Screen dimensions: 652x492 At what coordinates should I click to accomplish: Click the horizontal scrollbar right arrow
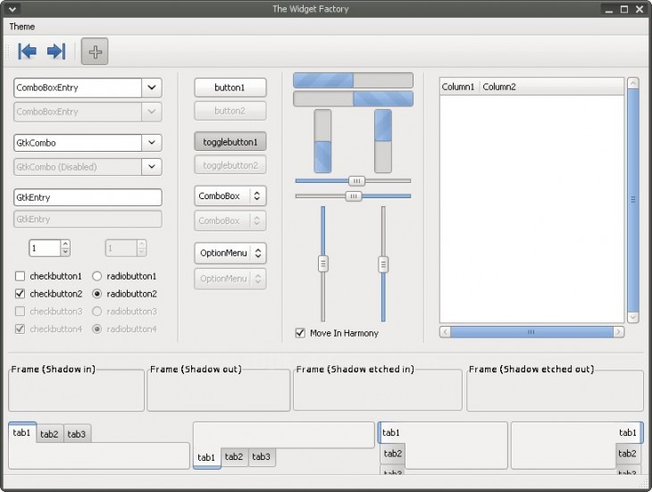coord(618,331)
